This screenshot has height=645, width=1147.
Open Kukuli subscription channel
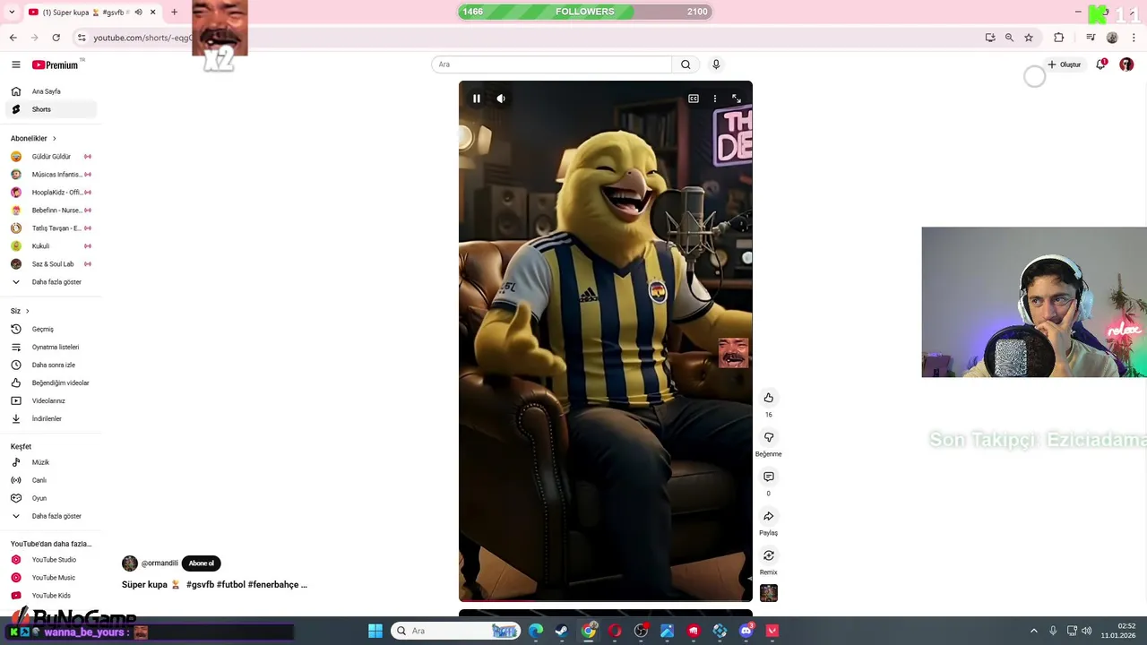[x=51, y=246]
